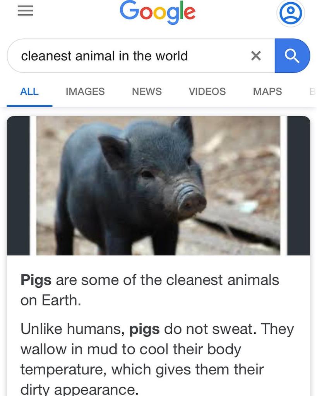The height and width of the screenshot is (396, 317).
Task: Open the black piglet image
Action: coord(158,186)
